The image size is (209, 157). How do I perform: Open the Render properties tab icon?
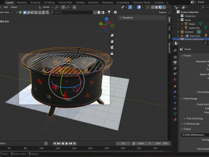click(175, 57)
